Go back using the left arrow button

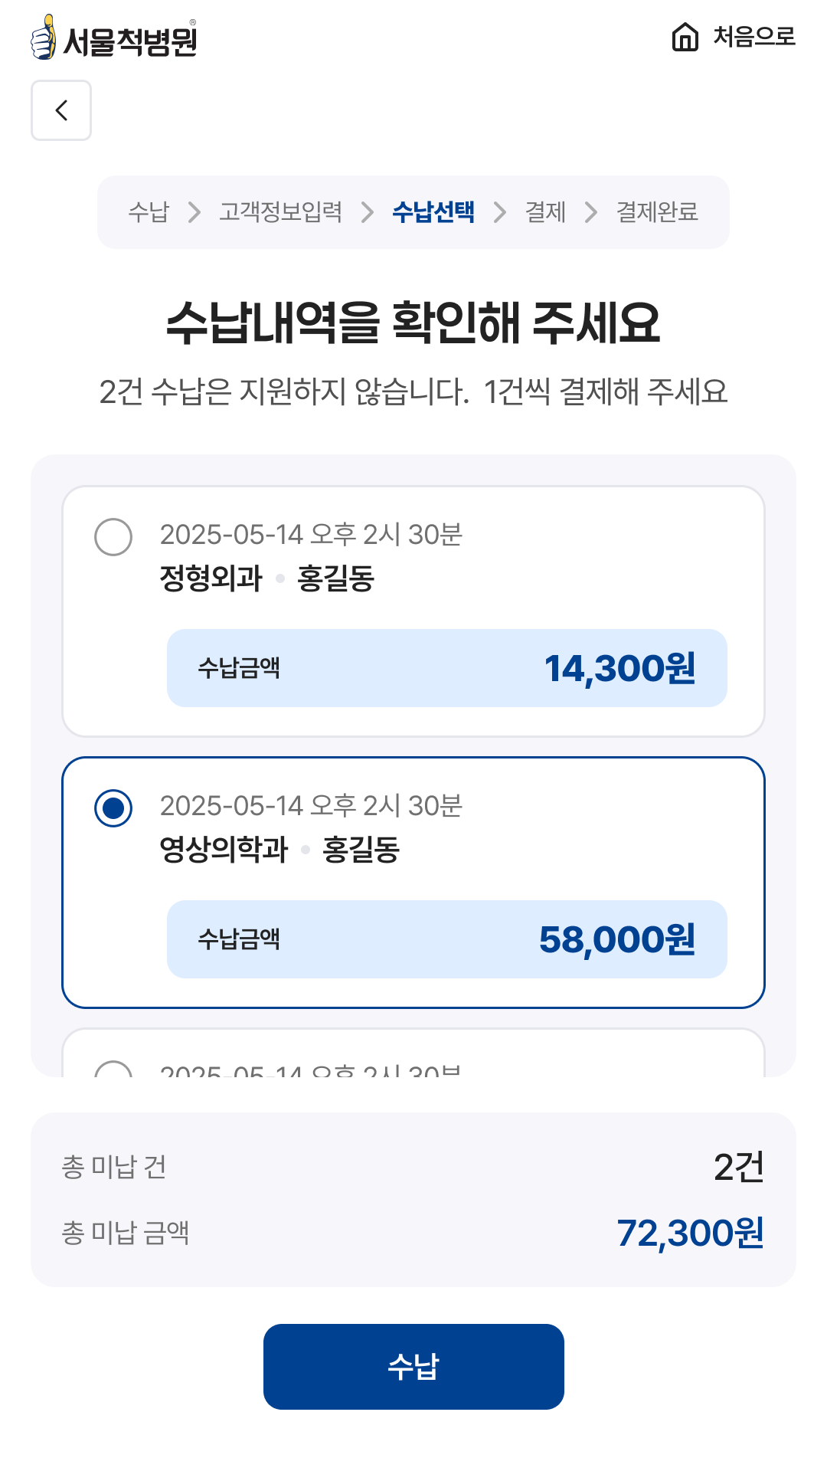click(61, 110)
